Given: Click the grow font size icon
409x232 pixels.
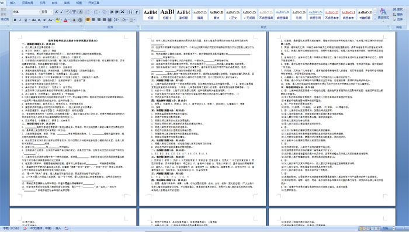Looking at the screenshot, I should click(x=56, y=12).
